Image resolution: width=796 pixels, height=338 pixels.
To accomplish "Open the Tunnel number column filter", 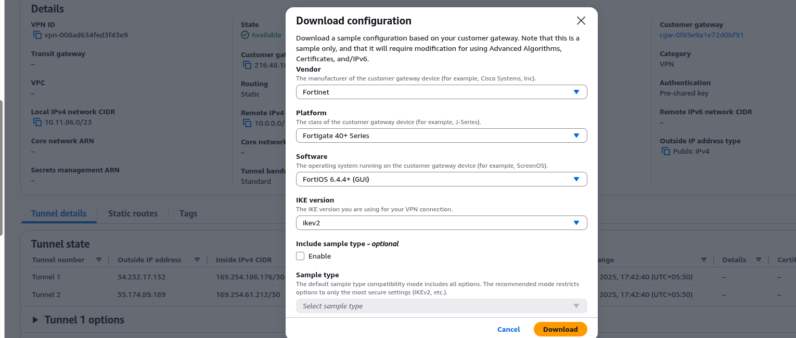I will tap(99, 260).
